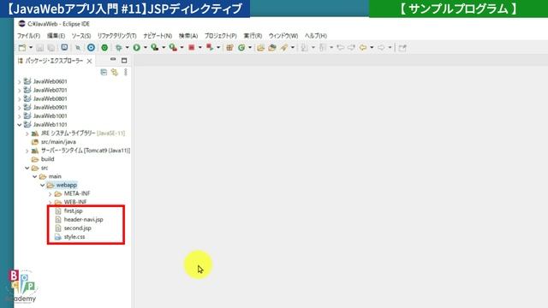The width and height of the screenshot is (548, 308).
Task: Open the 編集(E) menu
Action: pyautogui.click(x=56, y=36)
